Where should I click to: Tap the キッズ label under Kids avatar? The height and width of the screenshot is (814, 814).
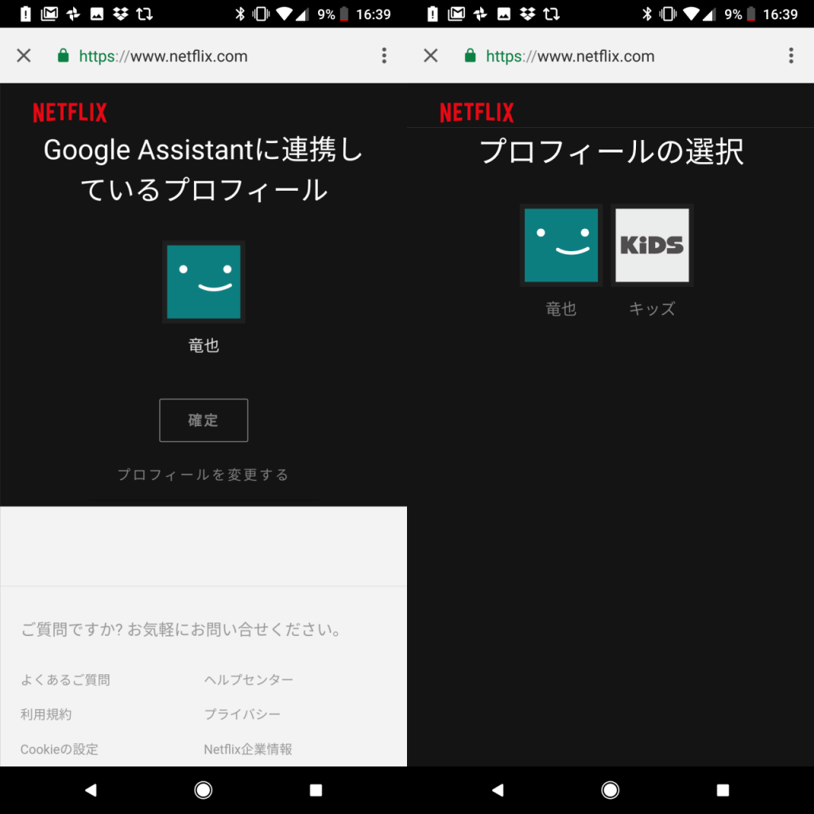click(x=652, y=308)
